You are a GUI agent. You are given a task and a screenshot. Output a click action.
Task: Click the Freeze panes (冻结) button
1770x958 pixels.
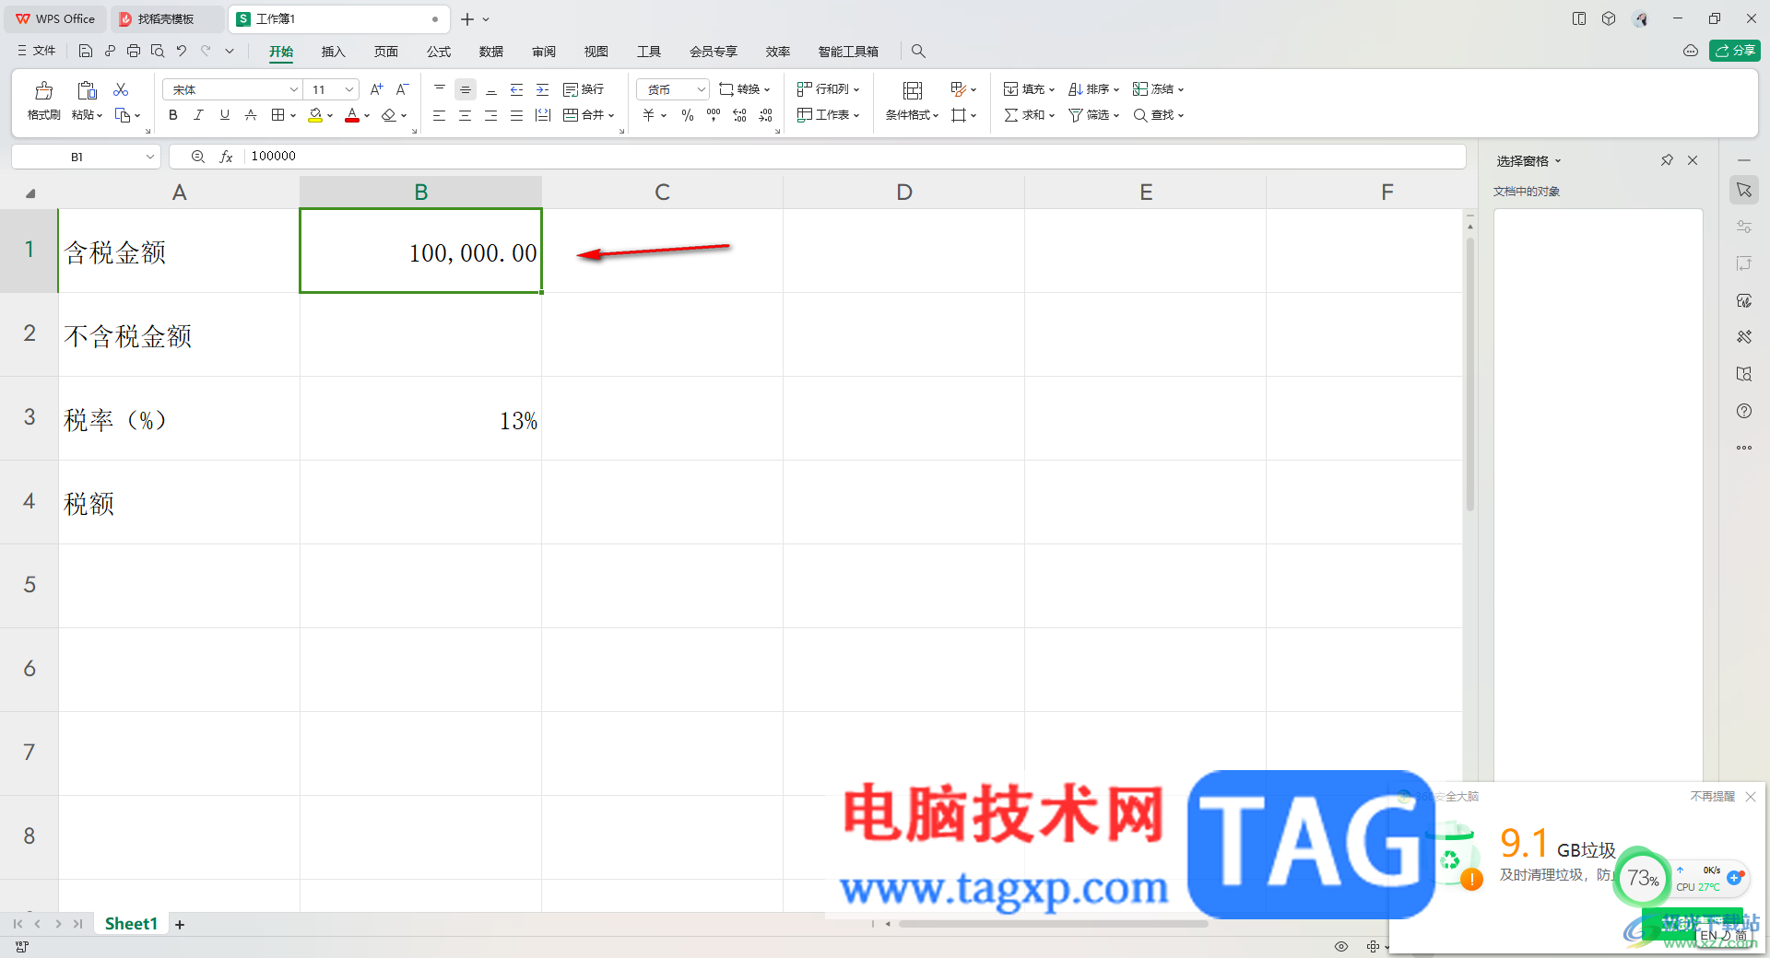1158,89
